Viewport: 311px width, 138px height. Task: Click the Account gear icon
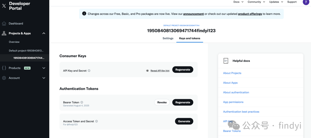4,78
